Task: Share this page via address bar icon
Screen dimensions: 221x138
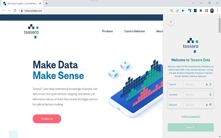Action: [177, 11]
